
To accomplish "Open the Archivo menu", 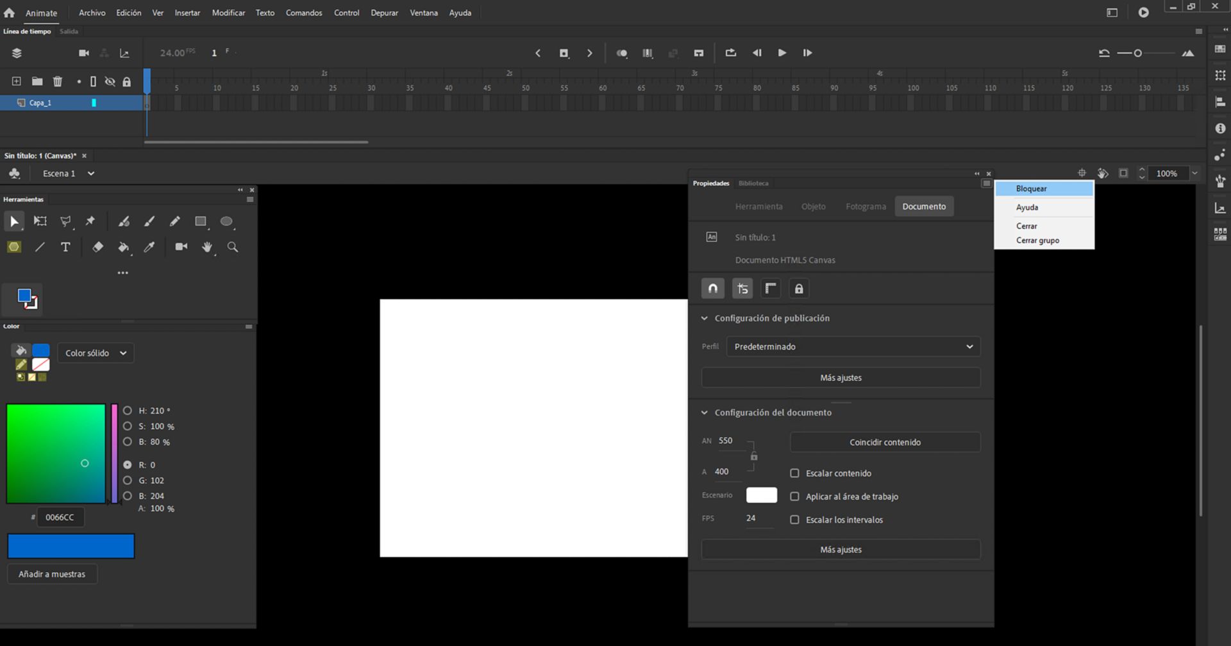I will 92,13.
